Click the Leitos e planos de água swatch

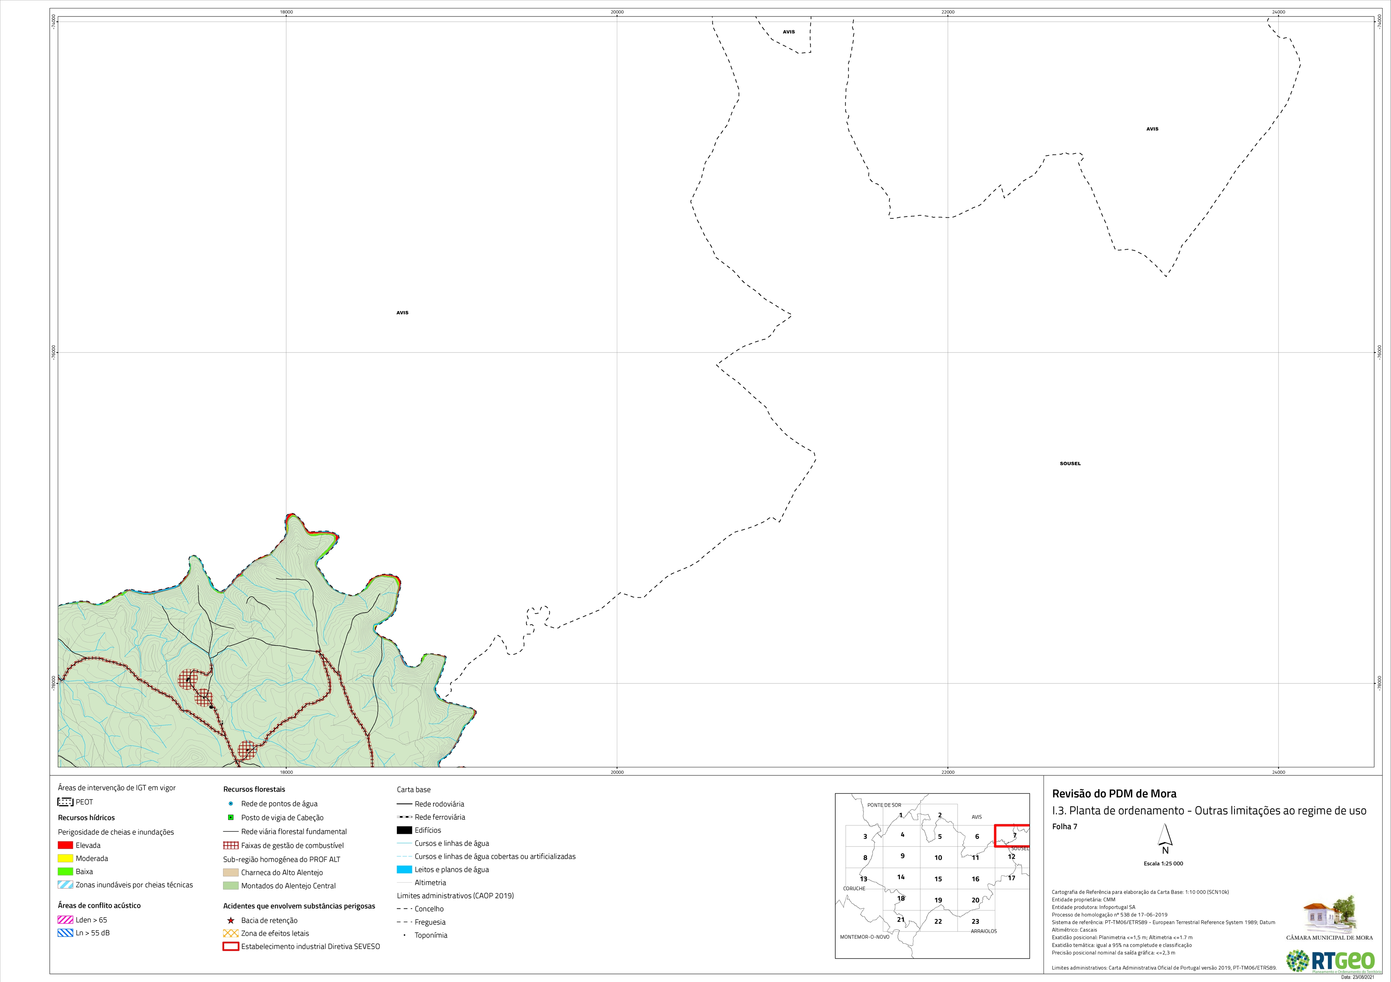pyautogui.click(x=404, y=869)
